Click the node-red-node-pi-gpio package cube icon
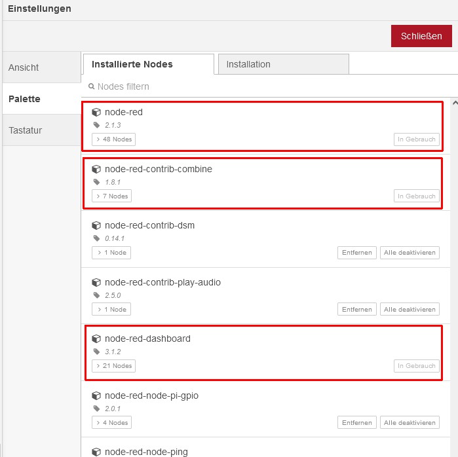The height and width of the screenshot is (457, 458). click(x=96, y=395)
